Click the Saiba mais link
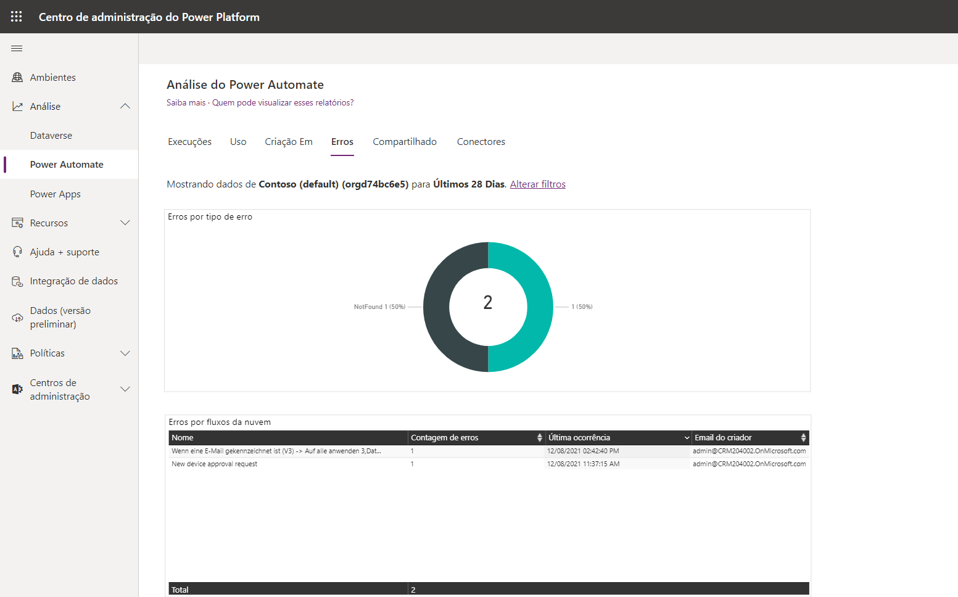 186,102
